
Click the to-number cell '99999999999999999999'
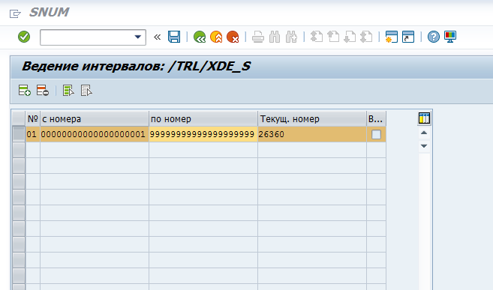[203, 134]
